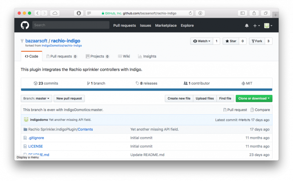Open the indigodomo author link
Viewport: 293px width, 181px height.
39,120
